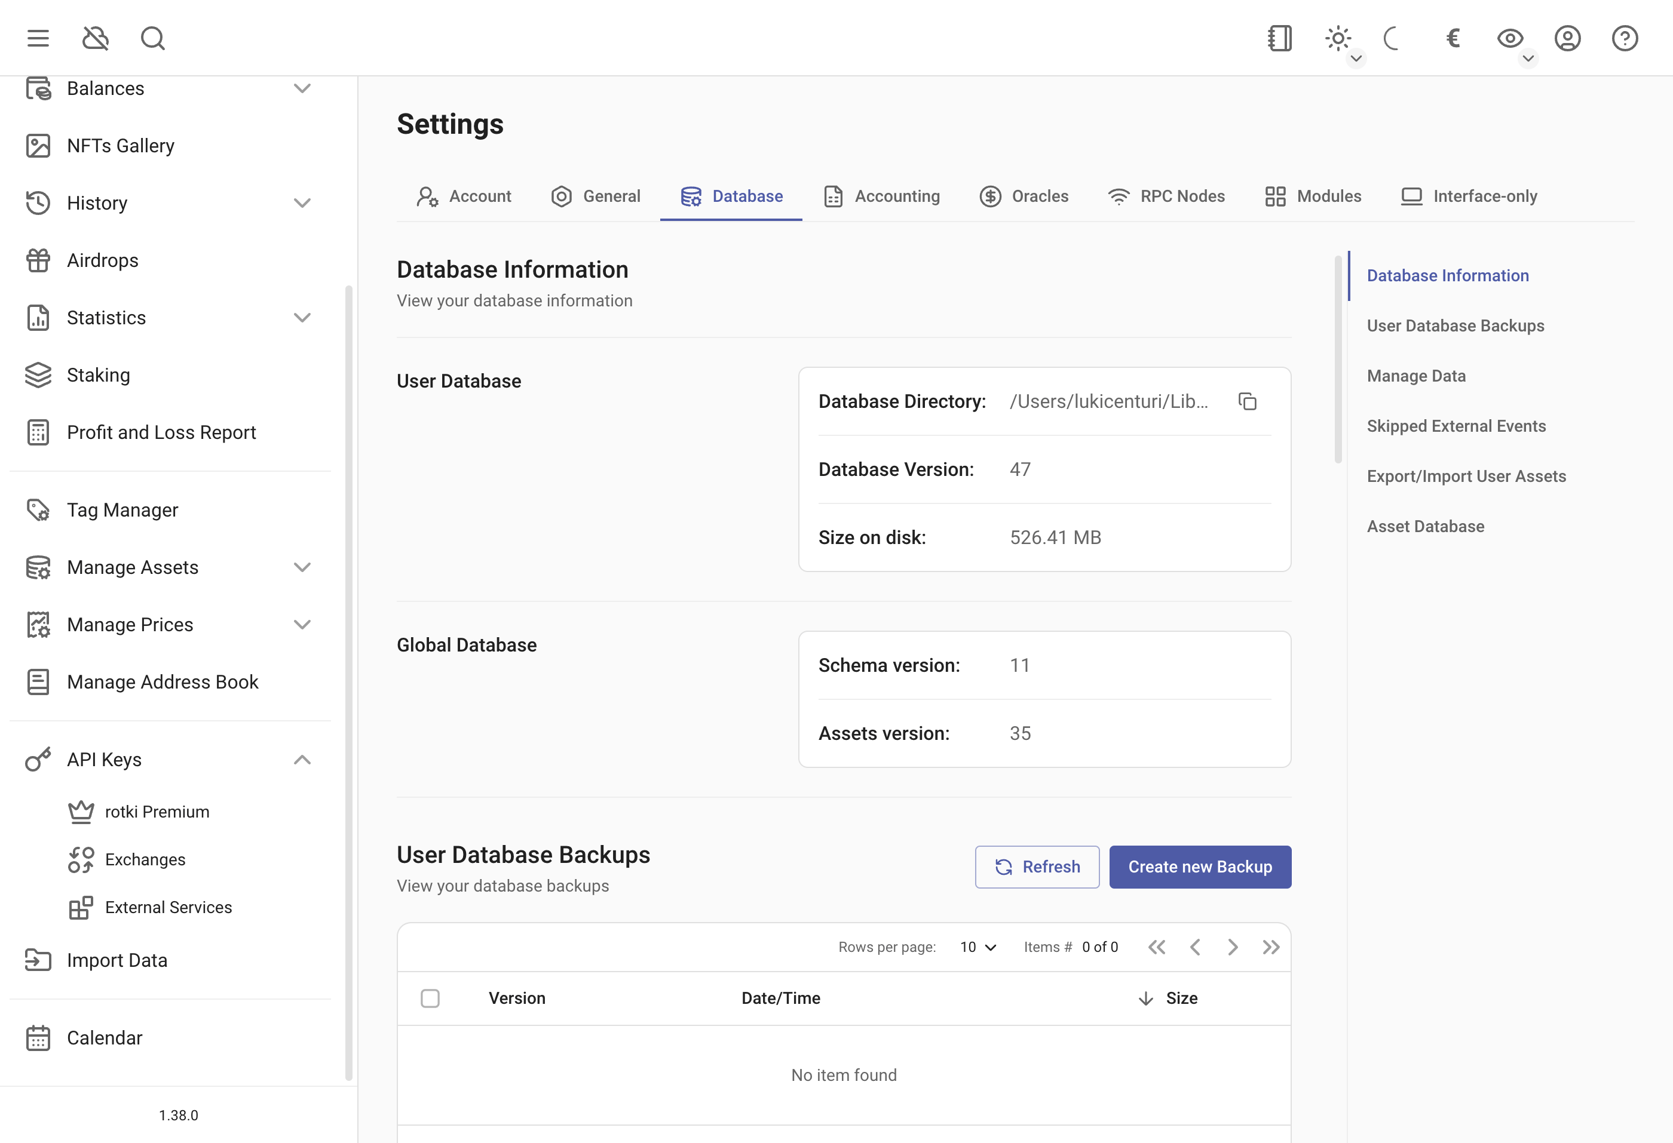The height and width of the screenshot is (1143, 1673).
Task: Go to previous page of backups
Action: (x=1195, y=947)
